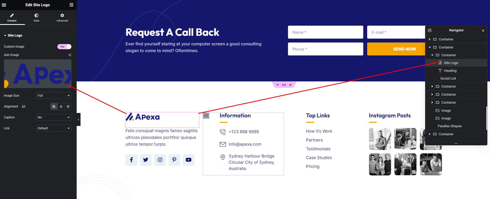The height and width of the screenshot is (199, 490).
Task: Switch to the Advanced tab
Action: point(62,17)
